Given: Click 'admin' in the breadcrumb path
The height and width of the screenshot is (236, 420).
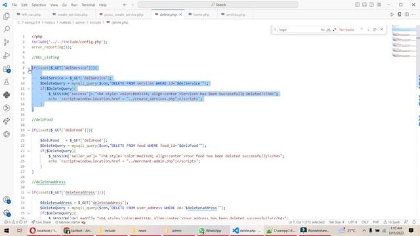Looking at the screenshot, I should click(80, 22).
